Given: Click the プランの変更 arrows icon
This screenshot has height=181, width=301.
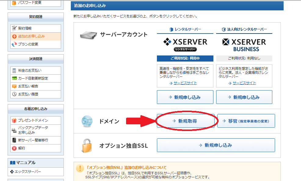Looking at the screenshot, I should (14, 44).
